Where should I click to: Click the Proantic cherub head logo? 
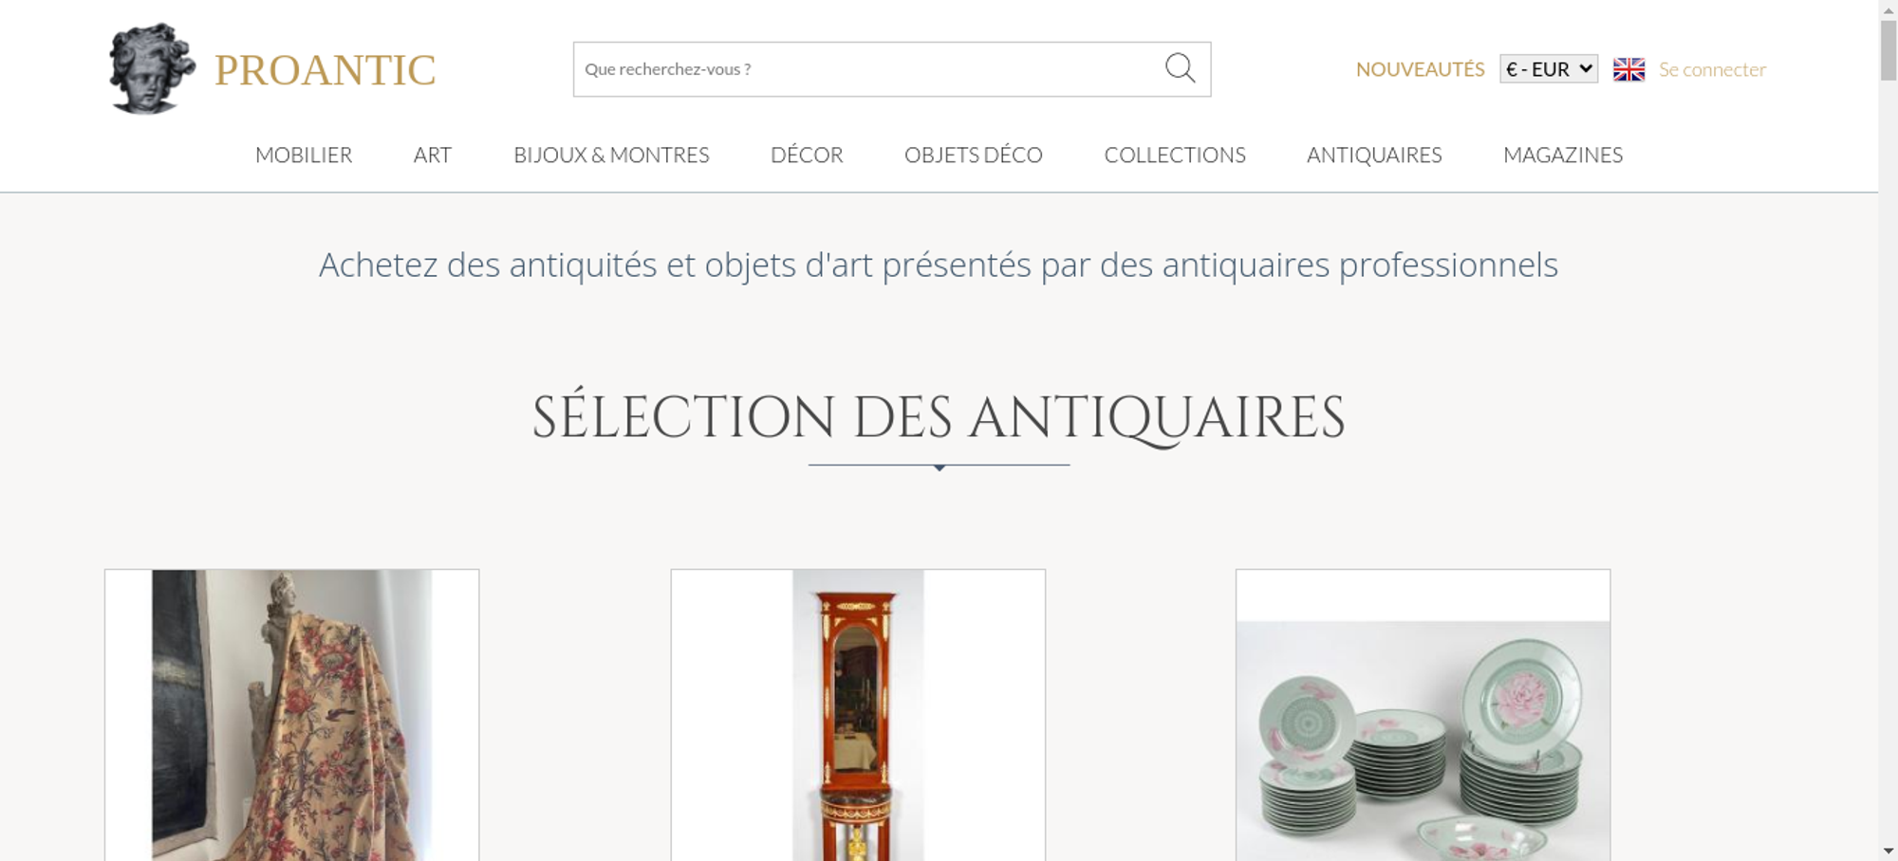(152, 68)
